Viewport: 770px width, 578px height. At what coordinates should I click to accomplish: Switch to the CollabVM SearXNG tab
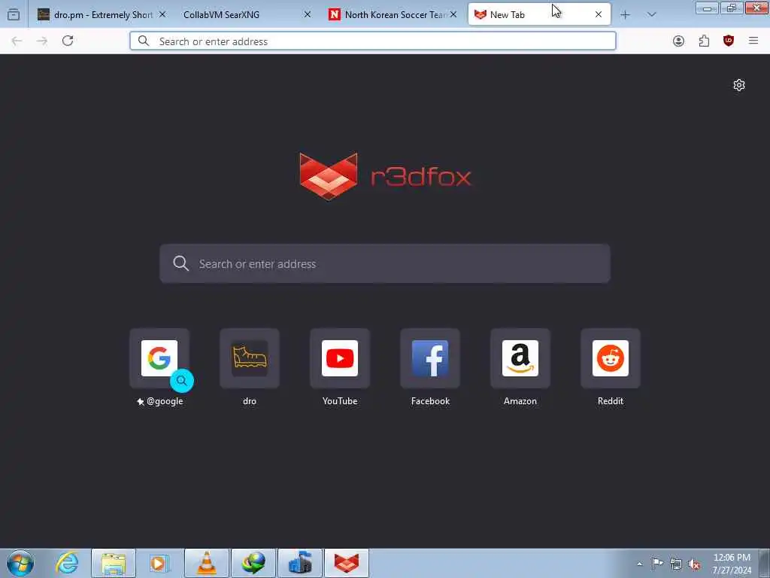point(246,14)
